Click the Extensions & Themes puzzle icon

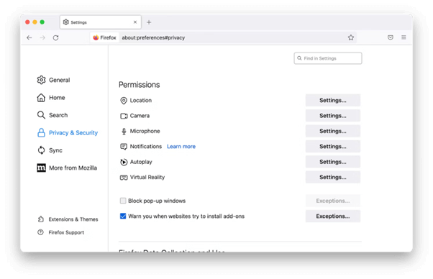click(40, 219)
